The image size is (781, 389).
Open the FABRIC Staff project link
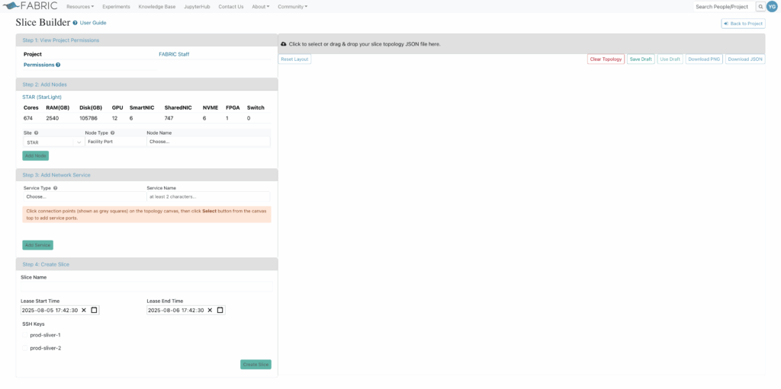click(174, 54)
